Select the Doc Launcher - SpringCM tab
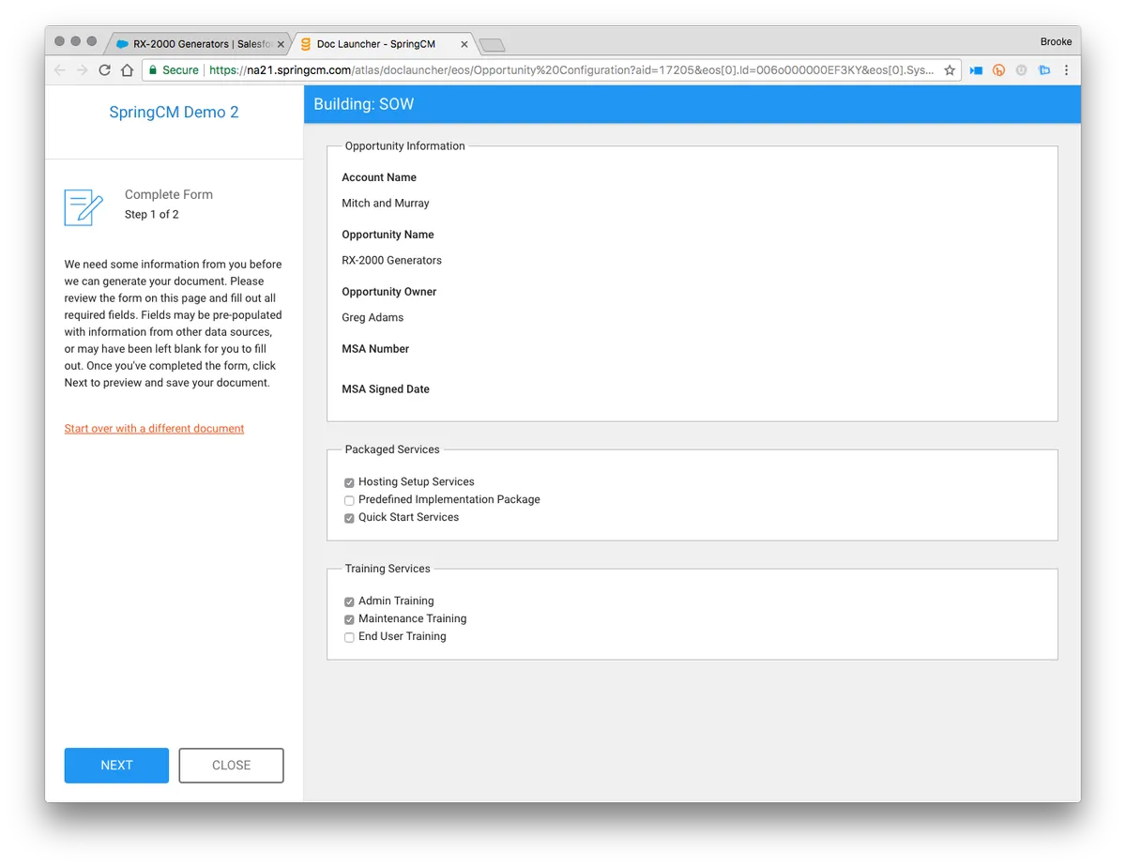 pos(382,44)
